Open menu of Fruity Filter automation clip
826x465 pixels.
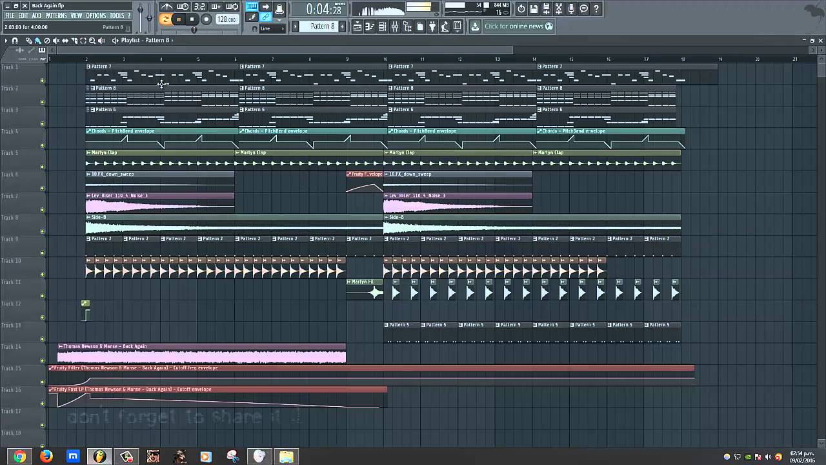coord(51,367)
